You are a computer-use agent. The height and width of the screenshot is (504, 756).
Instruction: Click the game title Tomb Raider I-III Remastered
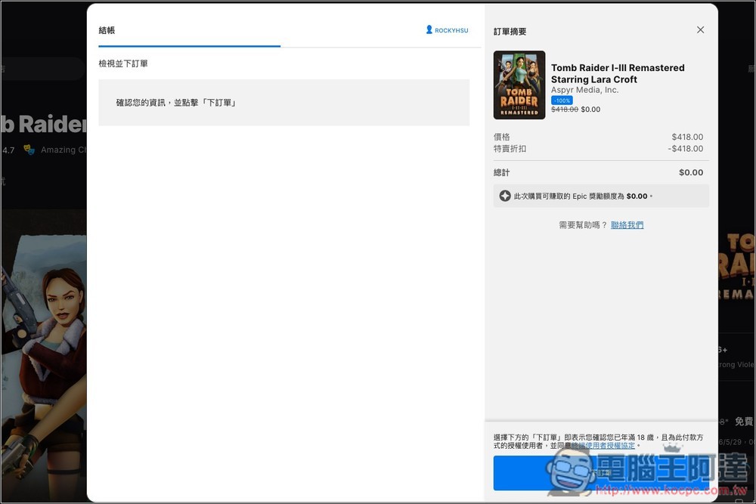(x=618, y=73)
